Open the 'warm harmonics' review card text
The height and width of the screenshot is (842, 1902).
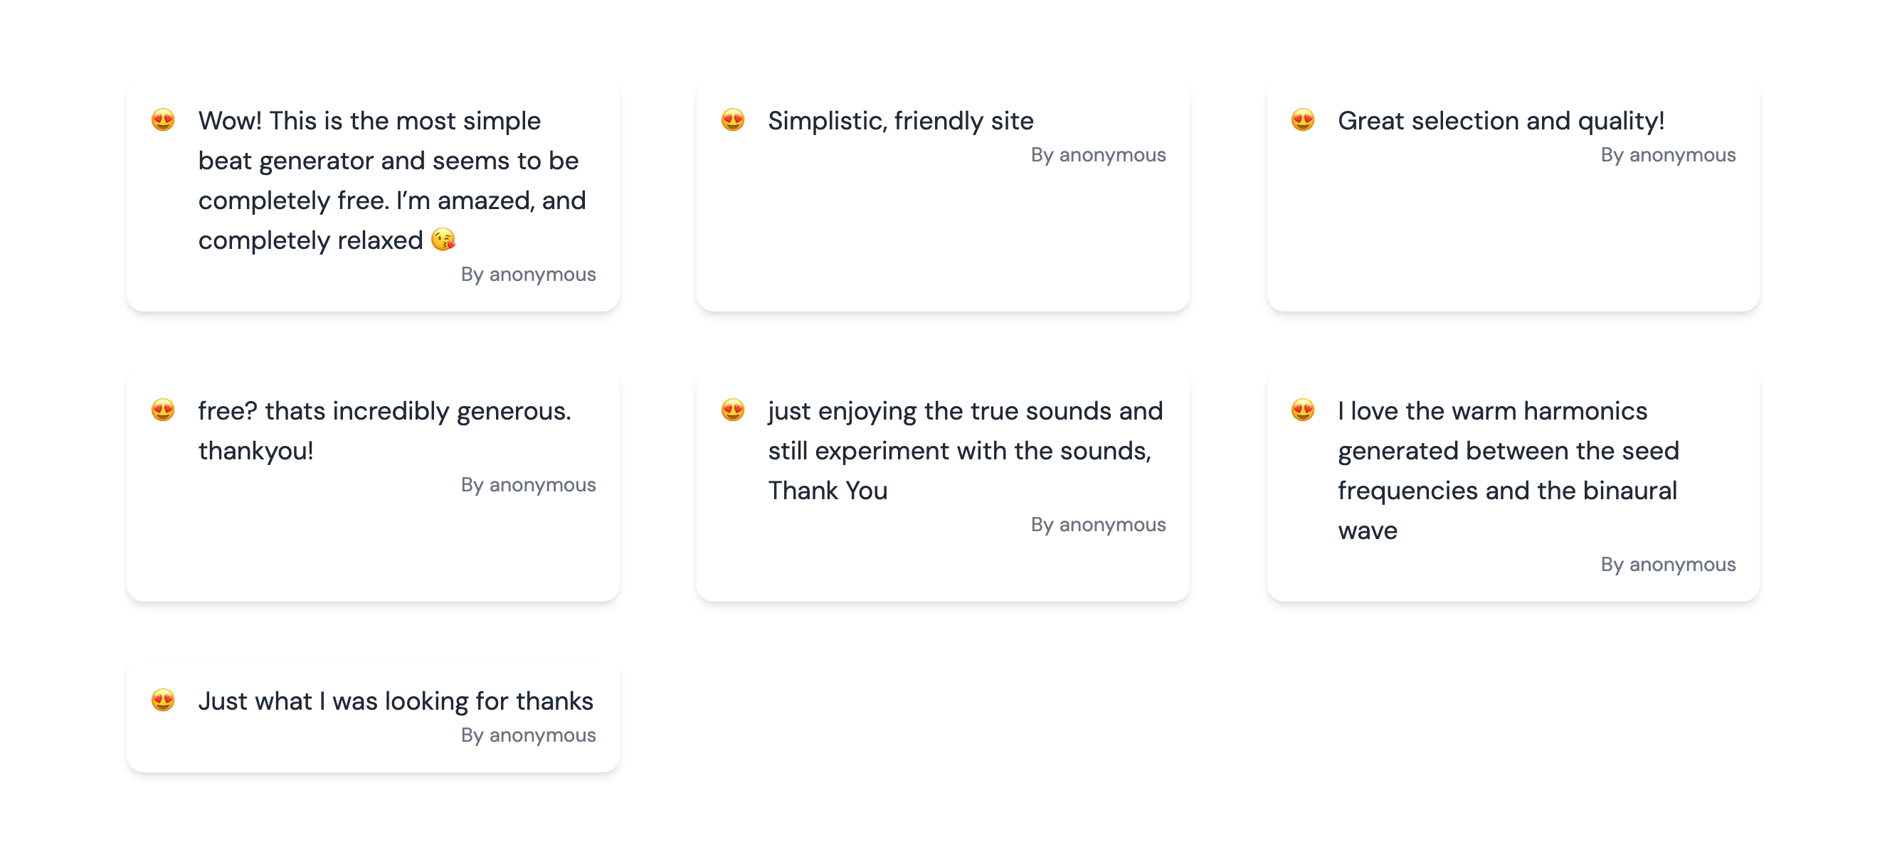click(x=1508, y=471)
